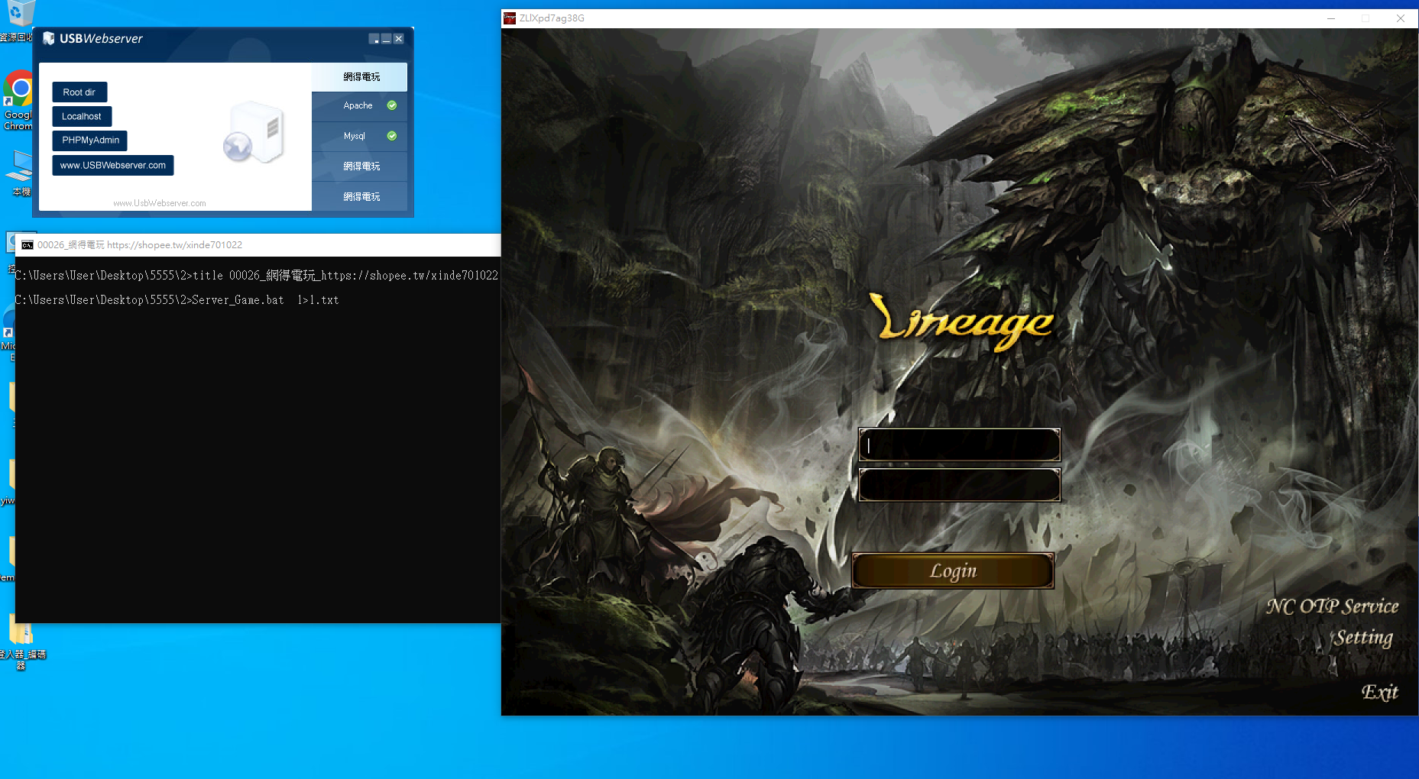Click the Login button in Lineage
The height and width of the screenshot is (779, 1419).
(x=953, y=571)
